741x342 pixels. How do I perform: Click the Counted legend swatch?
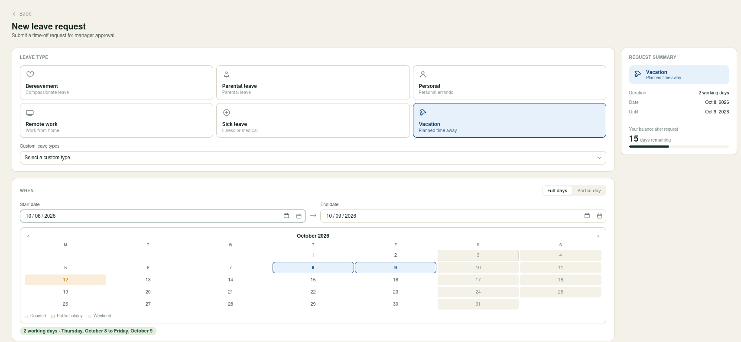tap(26, 316)
